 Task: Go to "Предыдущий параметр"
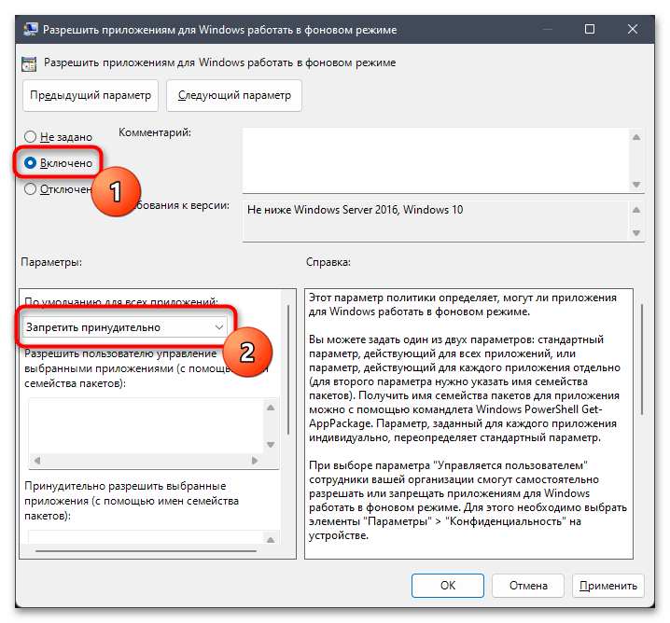coord(90,95)
